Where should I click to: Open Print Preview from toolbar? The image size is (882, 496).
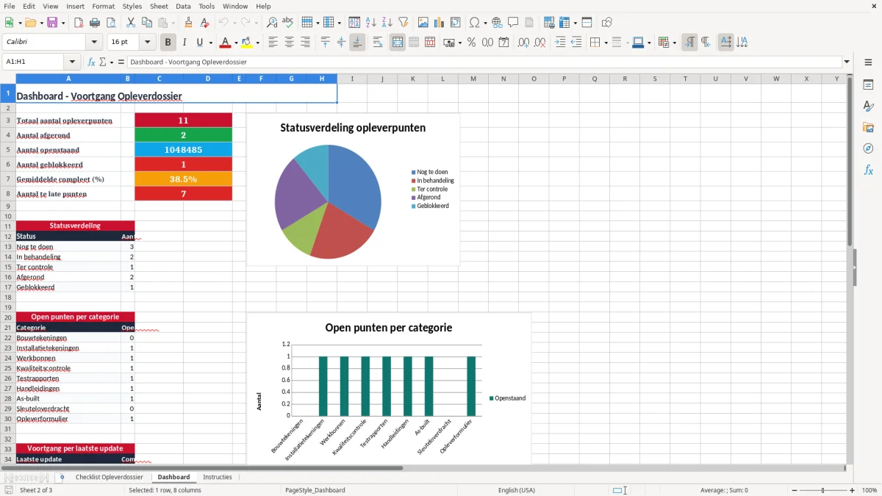click(x=111, y=23)
